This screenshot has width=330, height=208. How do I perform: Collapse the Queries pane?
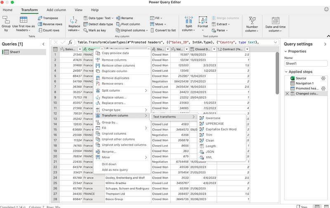click(43, 44)
